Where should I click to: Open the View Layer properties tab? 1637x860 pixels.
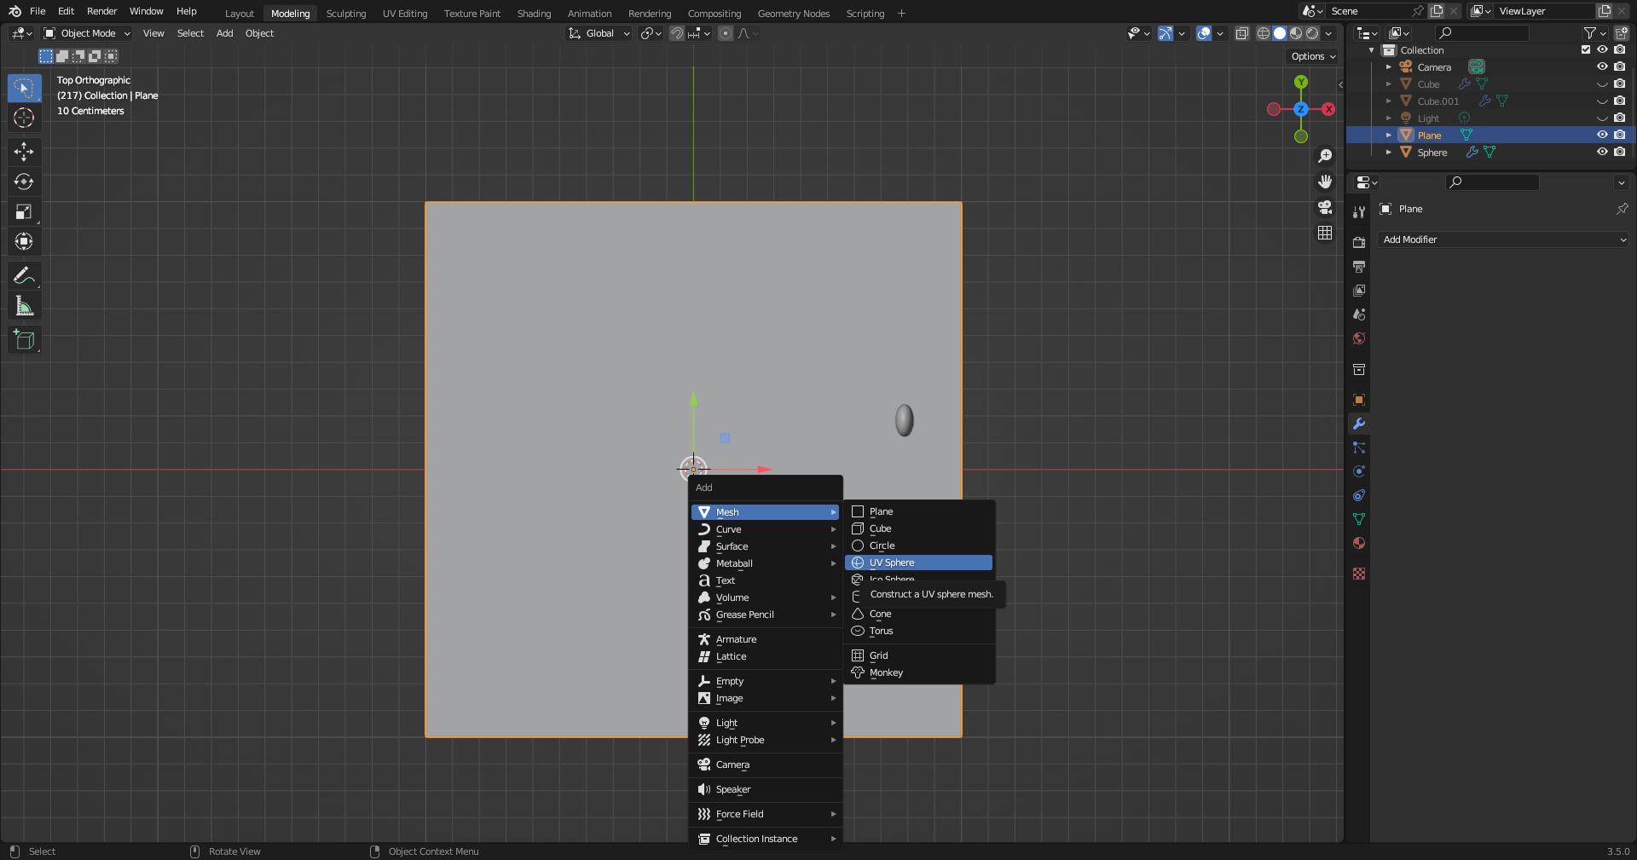[x=1359, y=291]
